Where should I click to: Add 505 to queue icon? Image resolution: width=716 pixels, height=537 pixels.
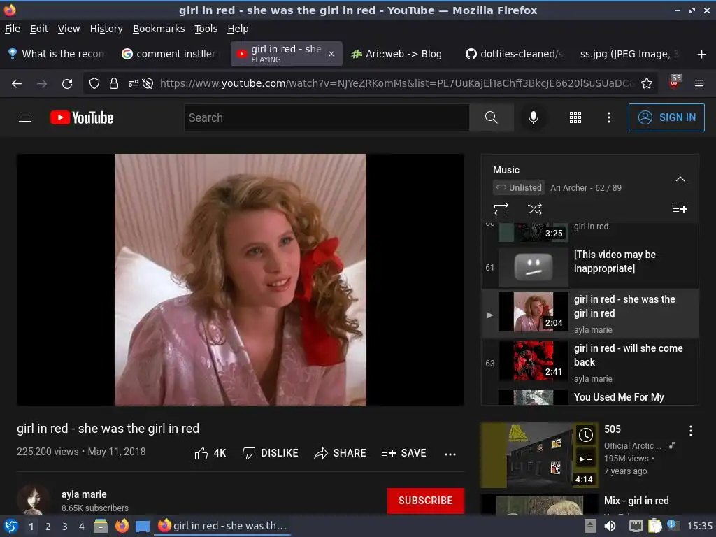click(585, 457)
